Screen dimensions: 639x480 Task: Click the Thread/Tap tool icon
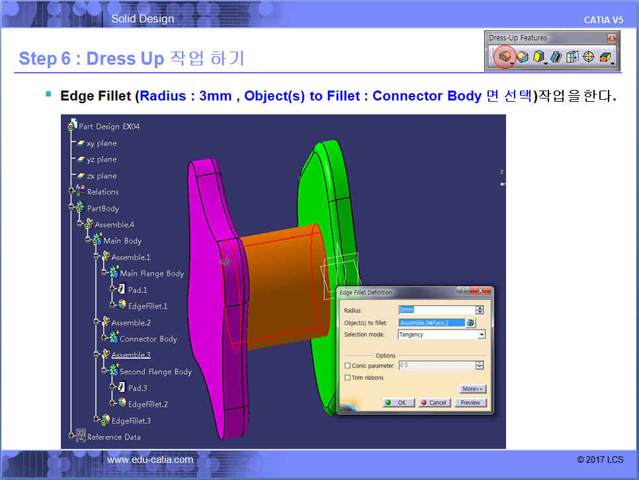pyautogui.click(x=588, y=58)
